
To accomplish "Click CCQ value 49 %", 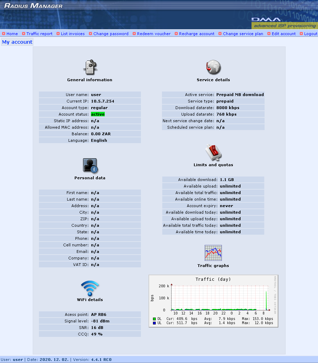I will tap(97, 334).
